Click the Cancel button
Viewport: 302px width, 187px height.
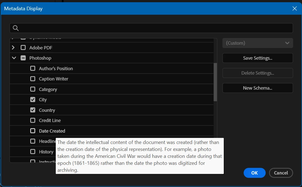coord(281,173)
